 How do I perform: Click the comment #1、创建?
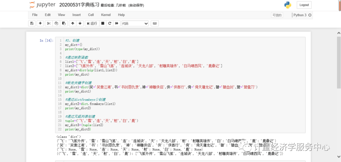coord(72,40)
